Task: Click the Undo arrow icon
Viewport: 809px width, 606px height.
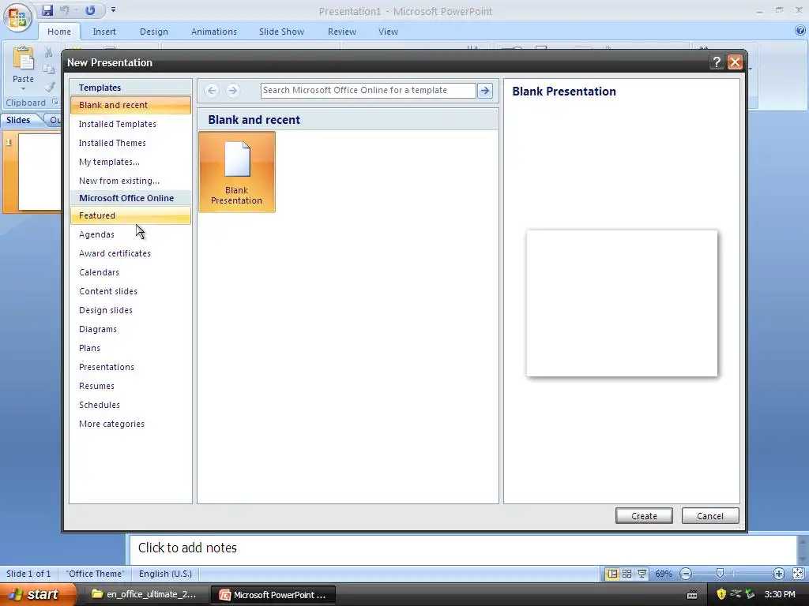Action: [64, 10]
